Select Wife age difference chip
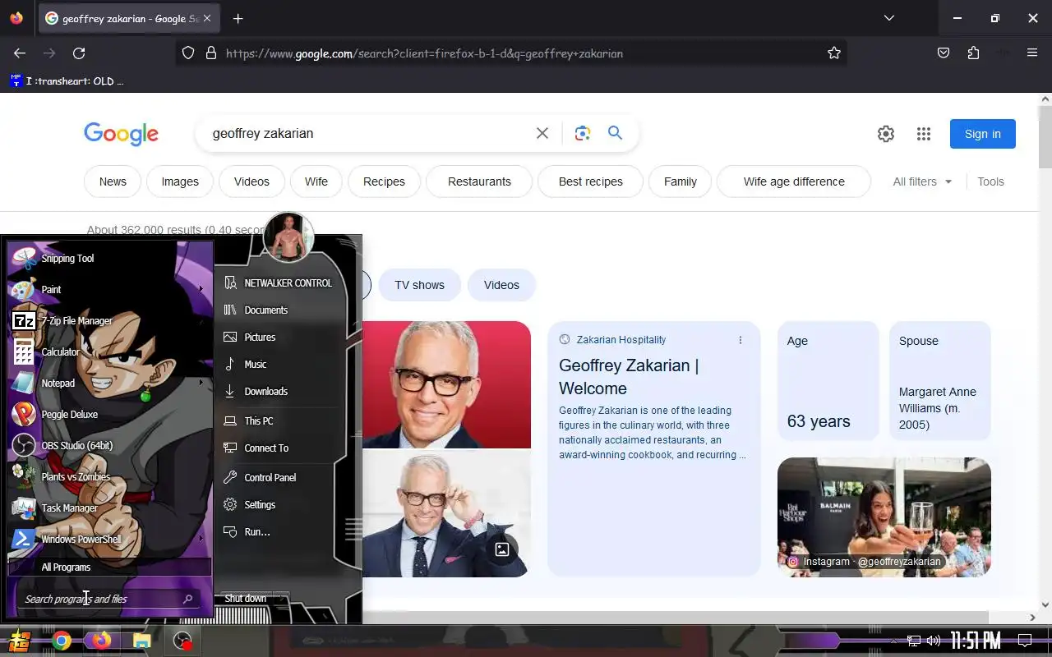Screen dimensions: 1052x657 [794, 181]
